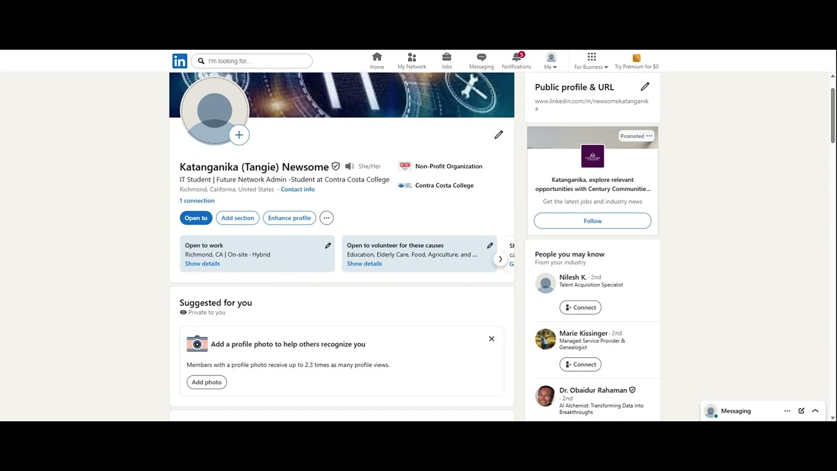Show details of Open to work
The width and height of the screenshot is (837, 471).
tap(202, 264)
